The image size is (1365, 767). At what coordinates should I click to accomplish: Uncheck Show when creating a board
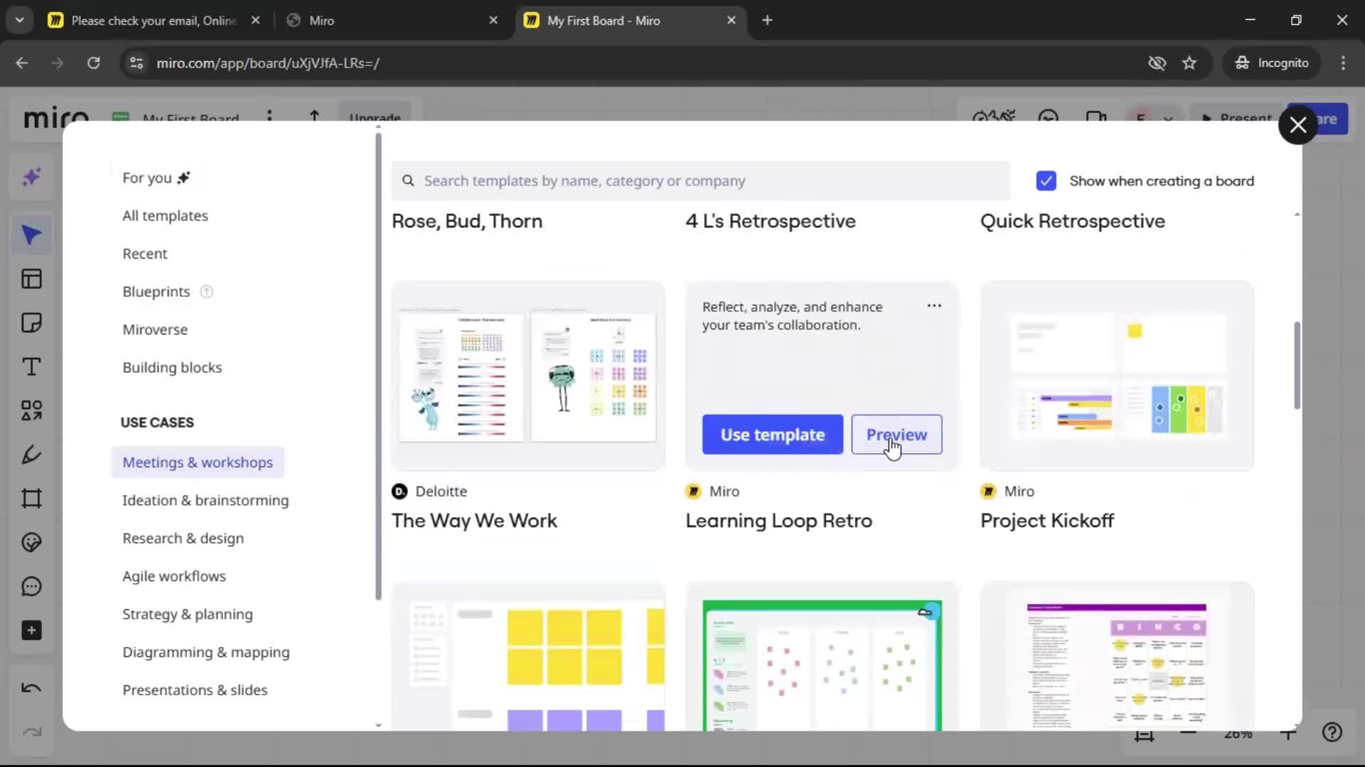point(1046,181)
